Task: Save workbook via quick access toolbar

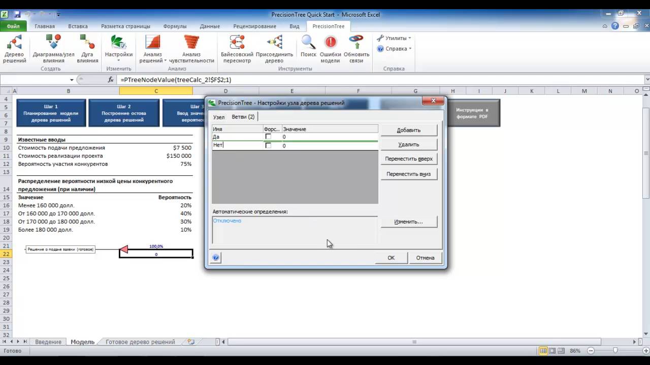Action: pyautogui.click(x=17, y=15)
